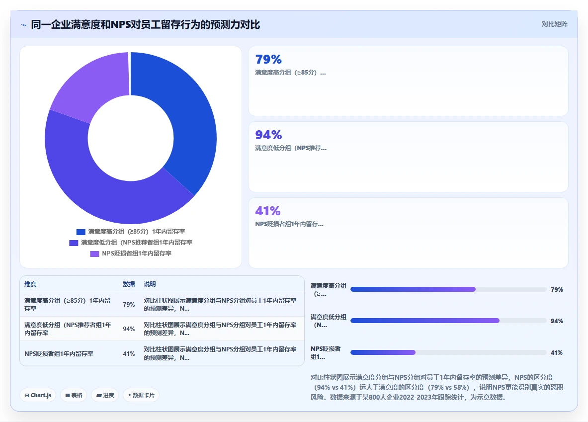Toggle legend swatch for 满意度高分组（≥85分）1年内留存率

coord(81,232)
